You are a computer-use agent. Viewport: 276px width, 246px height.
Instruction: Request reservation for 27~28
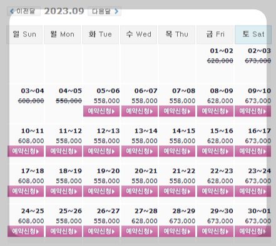pyautogui.click(x=140, y=231)
